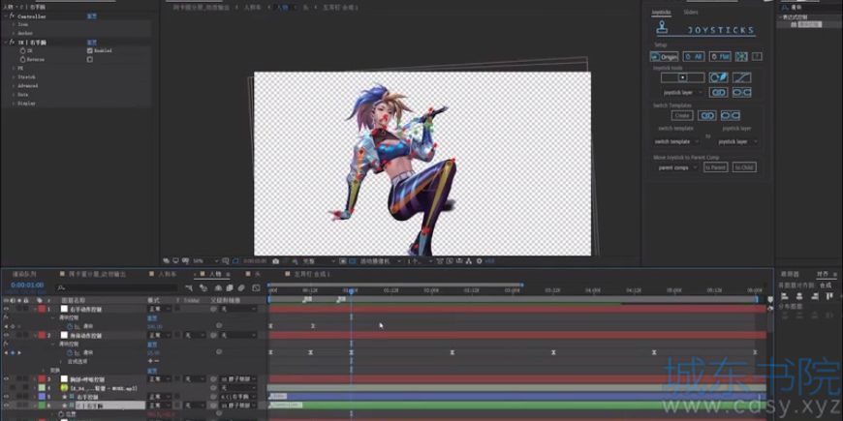Open the viewer magnification 50% dropdown

(x=204, y=261)
